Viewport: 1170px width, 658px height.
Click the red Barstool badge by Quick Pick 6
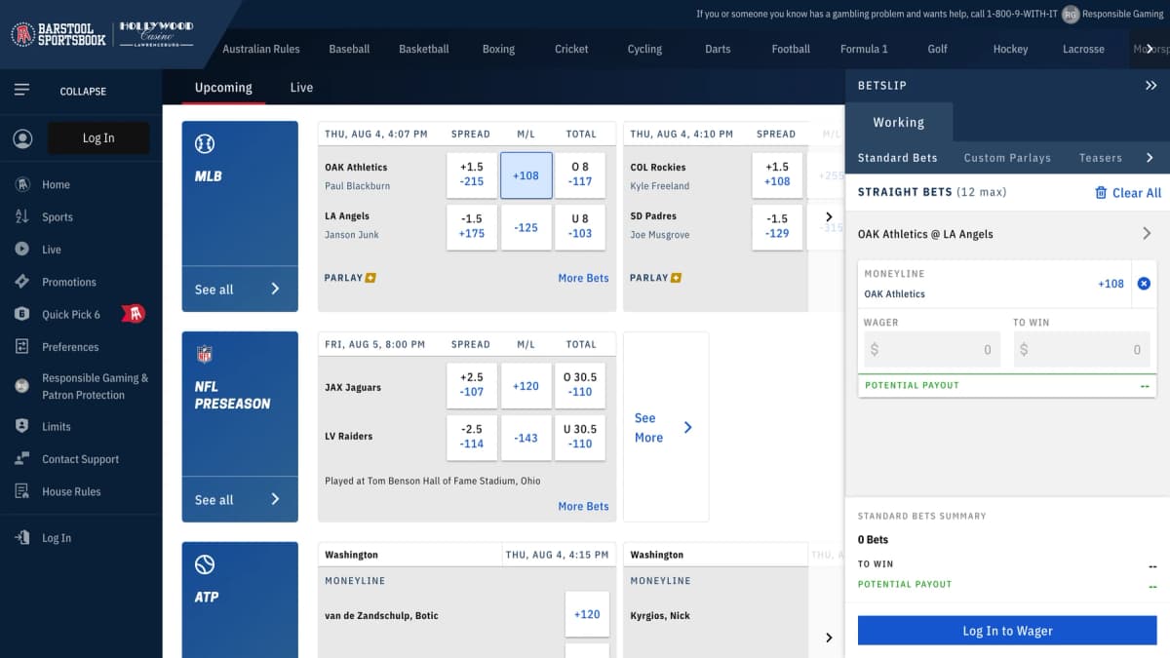(133, 313)
